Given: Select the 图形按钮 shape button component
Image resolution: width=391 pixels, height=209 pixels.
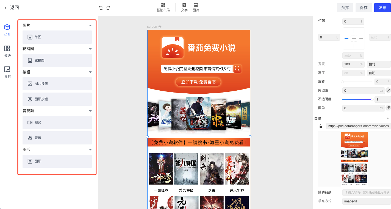Looking at the screenshot, I should point(57,99).
